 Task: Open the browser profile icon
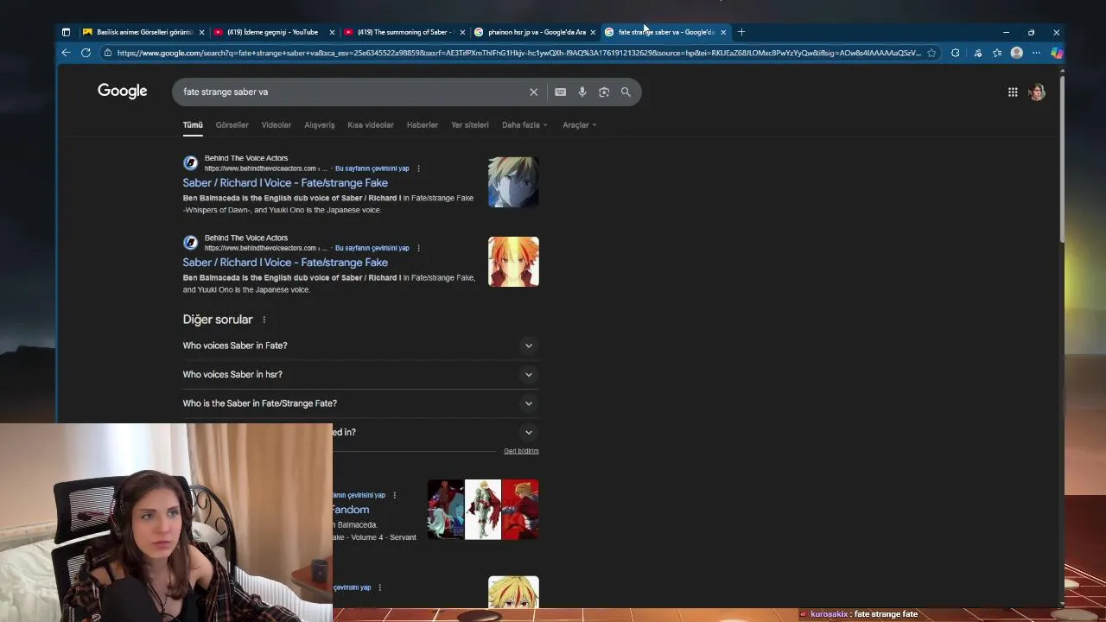(x=1017, y=53)
